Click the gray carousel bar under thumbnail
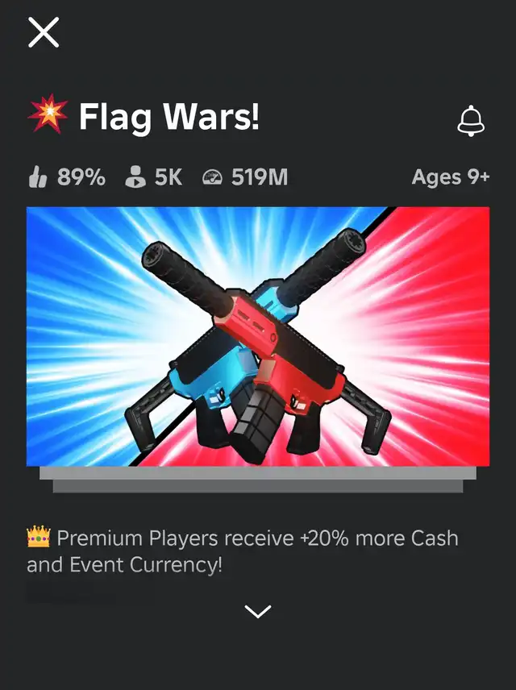 [258, 480]
